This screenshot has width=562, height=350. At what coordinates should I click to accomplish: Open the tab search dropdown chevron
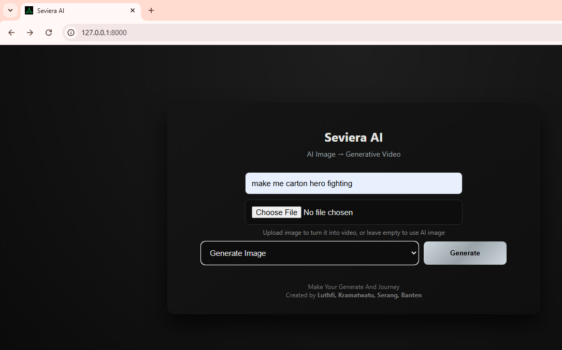[x=10, y=10]
